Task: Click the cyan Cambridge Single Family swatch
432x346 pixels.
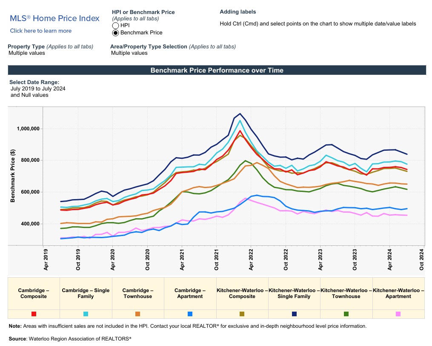Action: point(86,314)
